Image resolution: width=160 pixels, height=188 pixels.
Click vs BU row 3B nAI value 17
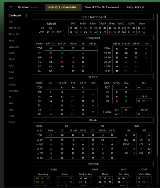73,158
